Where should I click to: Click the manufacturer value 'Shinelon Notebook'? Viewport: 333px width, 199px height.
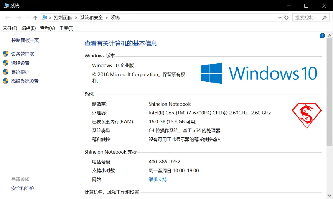(170, 104)
